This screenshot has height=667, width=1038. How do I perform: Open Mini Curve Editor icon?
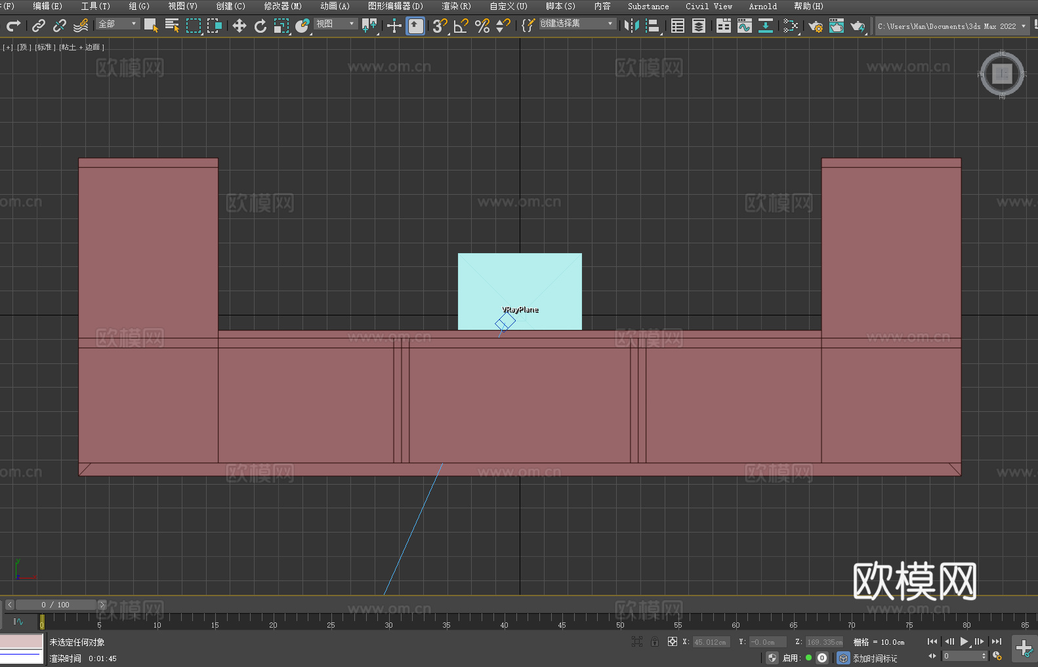[18, 621]
